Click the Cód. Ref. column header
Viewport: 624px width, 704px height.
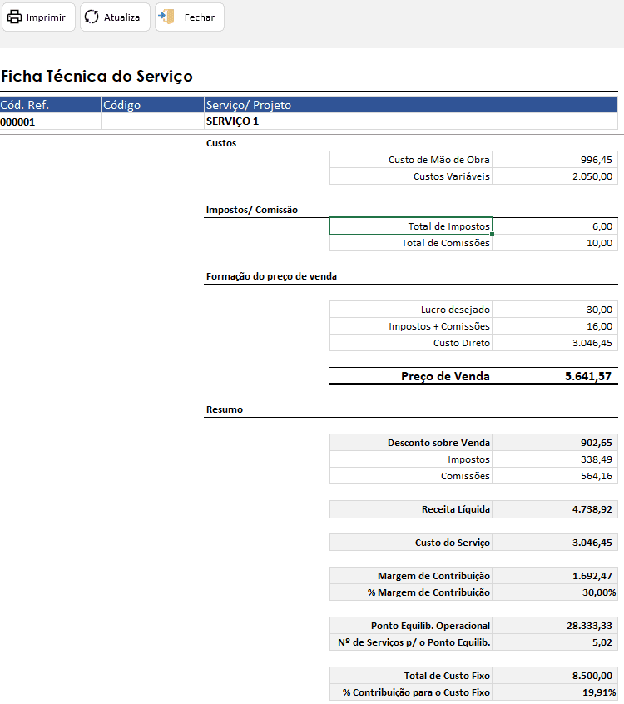50,105
